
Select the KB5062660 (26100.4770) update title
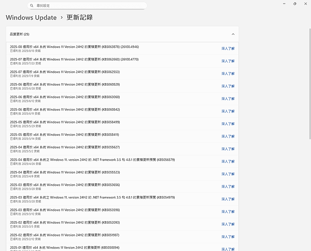click(x=74, y=59)
